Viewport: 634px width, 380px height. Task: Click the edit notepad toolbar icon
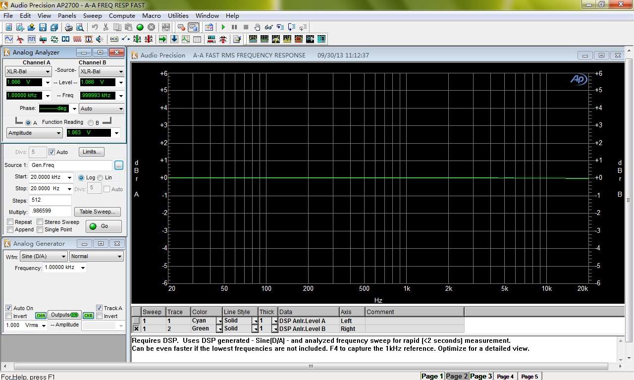(x=237, y=39)
